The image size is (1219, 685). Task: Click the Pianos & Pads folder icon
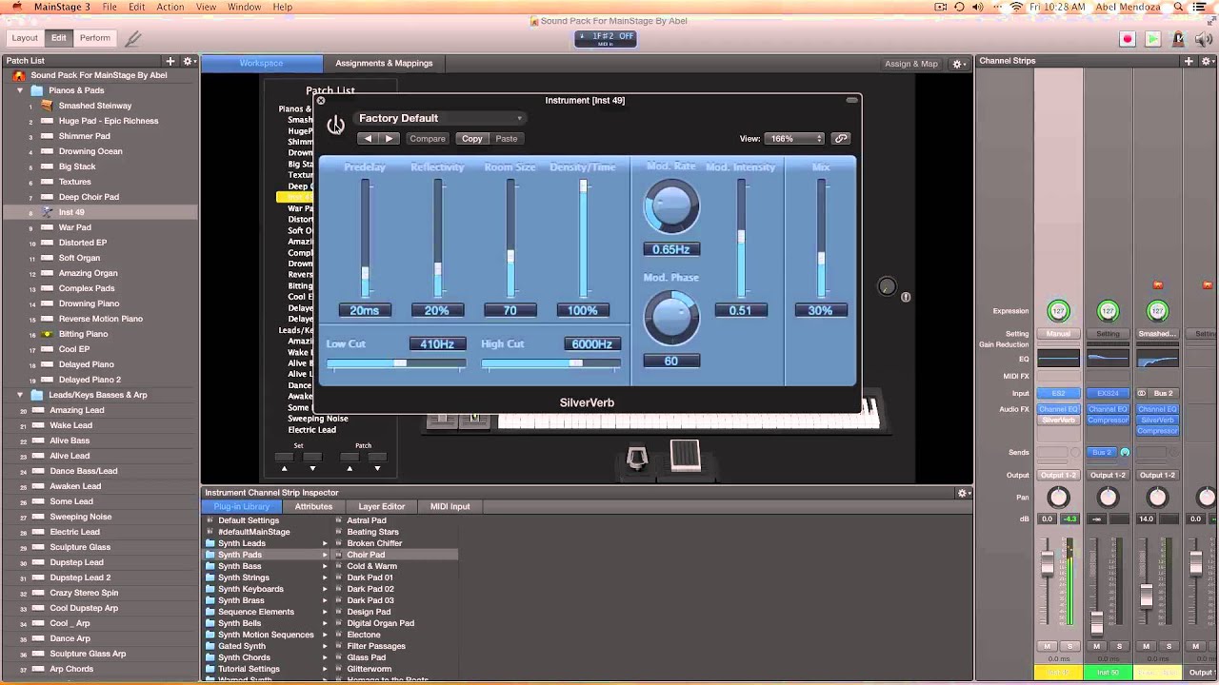(37, 90)
